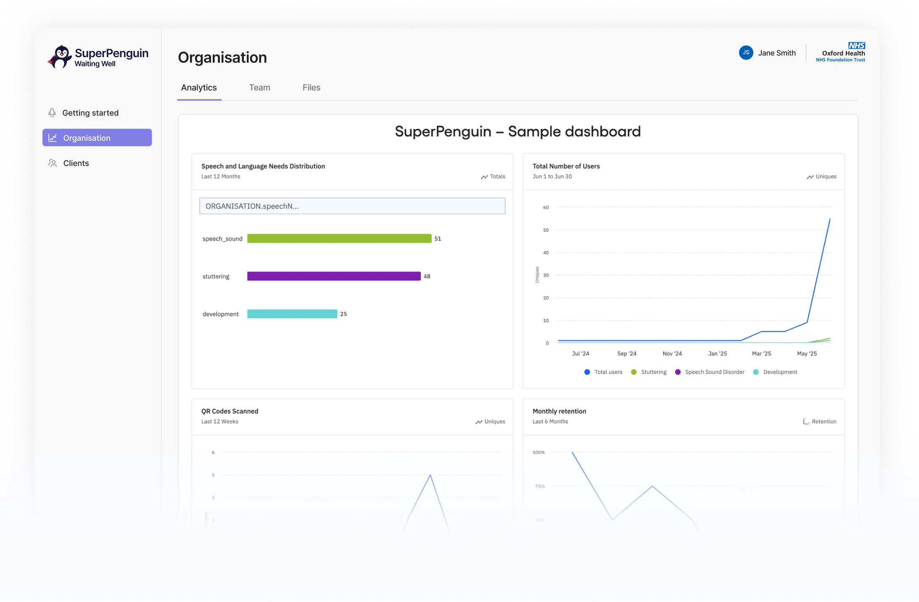919x602 pixels.
Task: Switch to the Files tab
Action: (x=311, y=87)
